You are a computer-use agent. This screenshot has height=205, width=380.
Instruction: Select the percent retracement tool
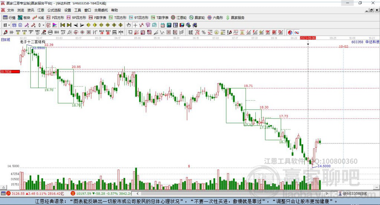204,33
